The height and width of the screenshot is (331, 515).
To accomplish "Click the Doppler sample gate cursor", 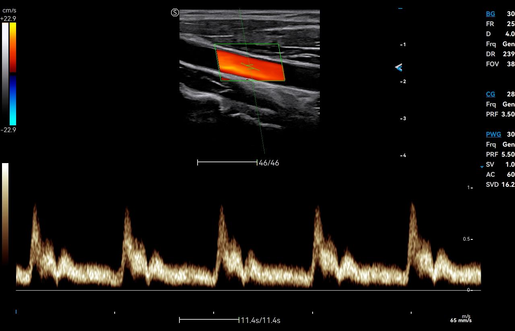I will 250,67.
